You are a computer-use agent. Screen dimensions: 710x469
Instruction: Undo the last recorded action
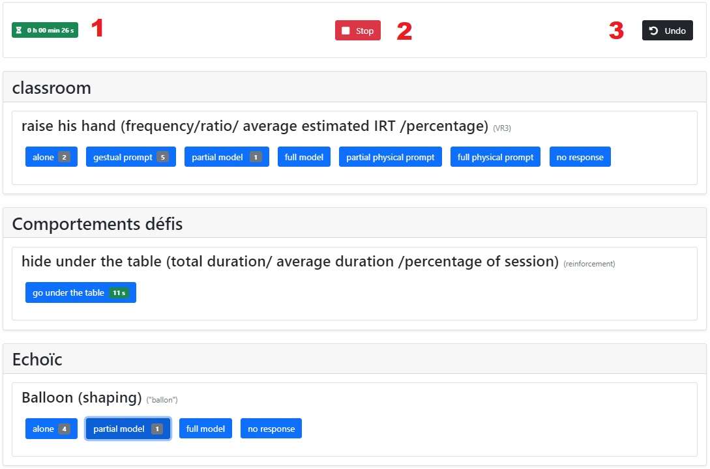pos(668,31)
